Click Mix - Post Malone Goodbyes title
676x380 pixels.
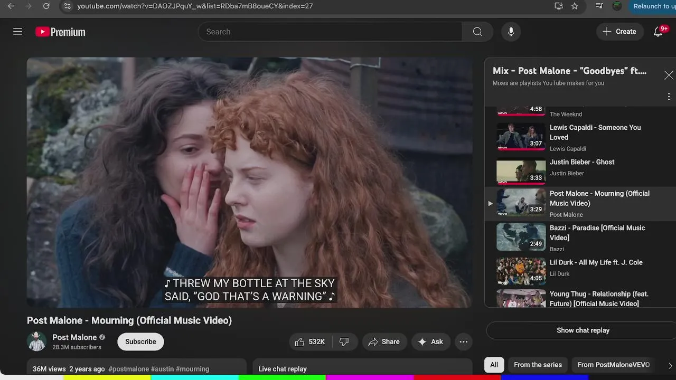click(x=569, y=71)
